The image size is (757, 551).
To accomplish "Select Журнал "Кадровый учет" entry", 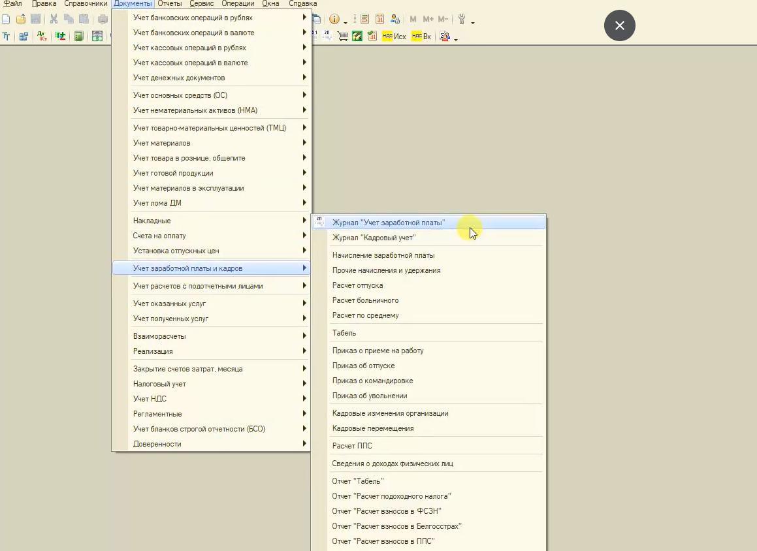I will [x=428, y=238].
